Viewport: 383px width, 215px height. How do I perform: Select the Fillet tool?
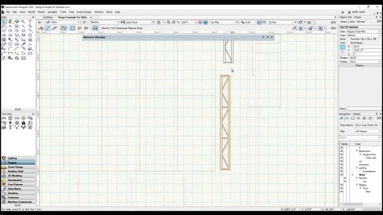point(10,49)
